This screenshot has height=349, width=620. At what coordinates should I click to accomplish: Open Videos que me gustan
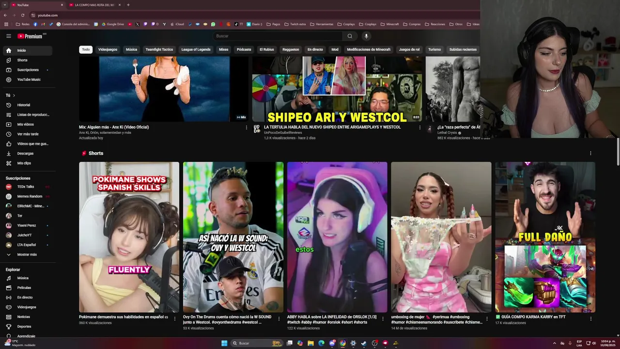28,143
